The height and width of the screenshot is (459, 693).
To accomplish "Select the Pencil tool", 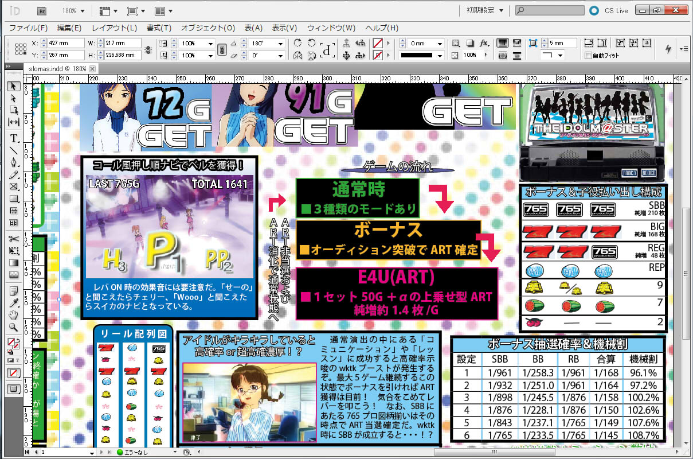I will [14, 174].
